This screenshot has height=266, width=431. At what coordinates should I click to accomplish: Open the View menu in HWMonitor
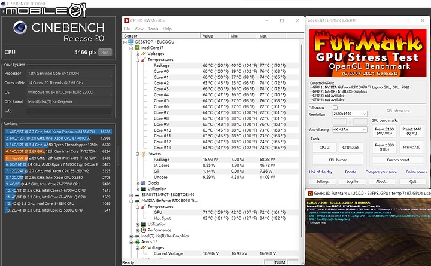[x=139, y=29]
